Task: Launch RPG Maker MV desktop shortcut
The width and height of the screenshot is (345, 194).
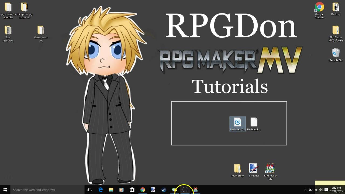Action: tap(270, 172)
